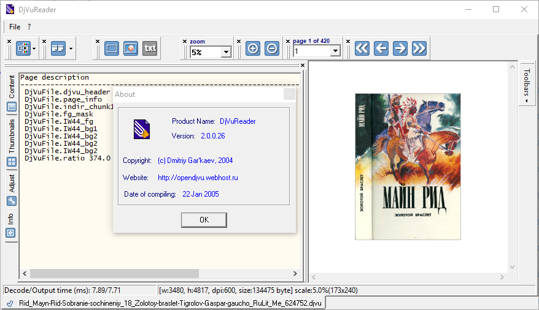Close the selection tools toolbar group
The image size is (539, 310).
pos(98,42)
